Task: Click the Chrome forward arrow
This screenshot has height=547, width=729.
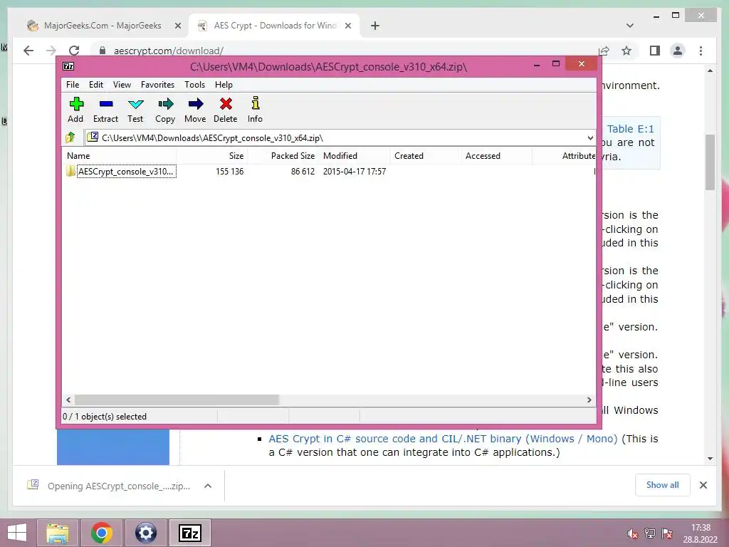Action: pos(51,51)
